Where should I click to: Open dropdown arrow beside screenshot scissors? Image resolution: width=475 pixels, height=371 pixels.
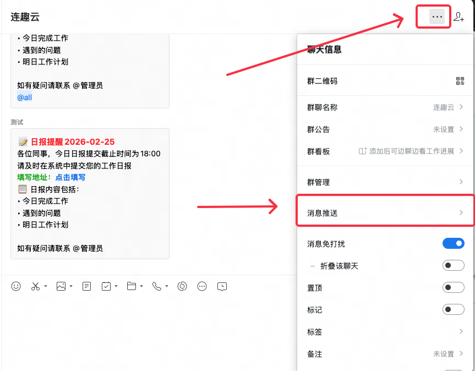(45, 287)
